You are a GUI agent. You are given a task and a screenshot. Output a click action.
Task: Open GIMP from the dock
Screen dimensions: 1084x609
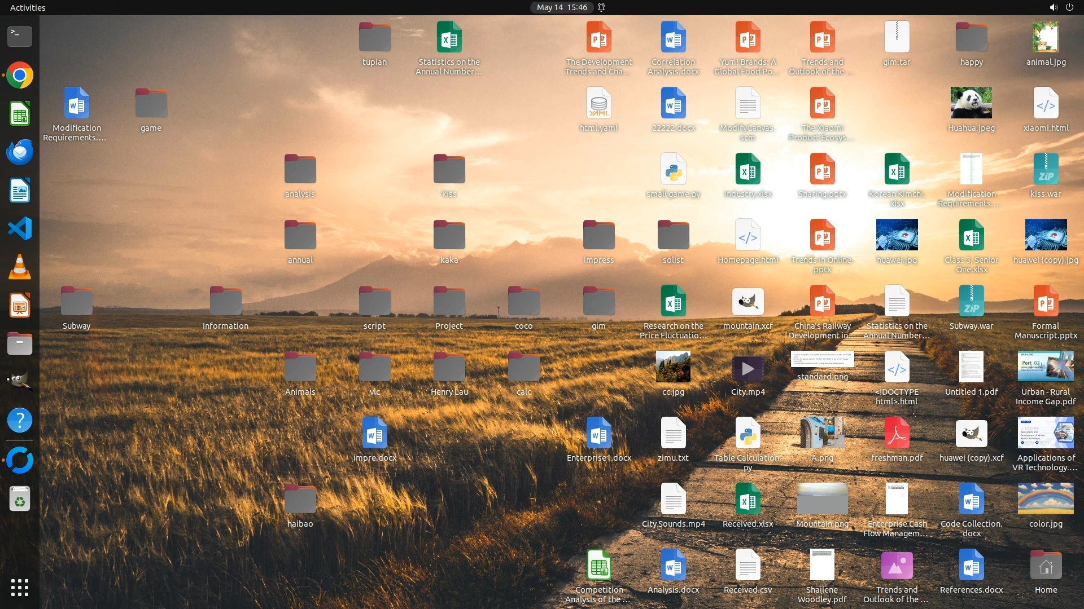click(x=20, y=382)
